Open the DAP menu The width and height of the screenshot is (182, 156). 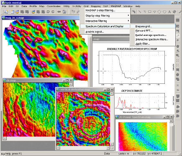[x=105, y=6]
